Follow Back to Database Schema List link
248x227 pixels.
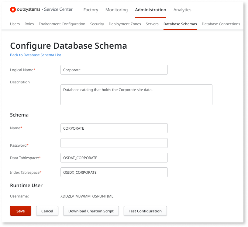click(x=35, y=55)
